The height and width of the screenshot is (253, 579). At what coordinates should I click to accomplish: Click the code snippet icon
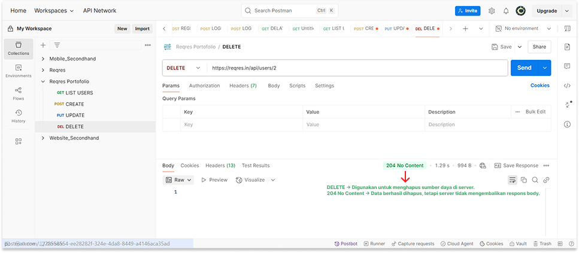[x=567, y=86]
